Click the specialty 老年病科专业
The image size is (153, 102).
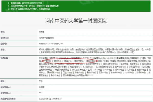click(116, 72)
